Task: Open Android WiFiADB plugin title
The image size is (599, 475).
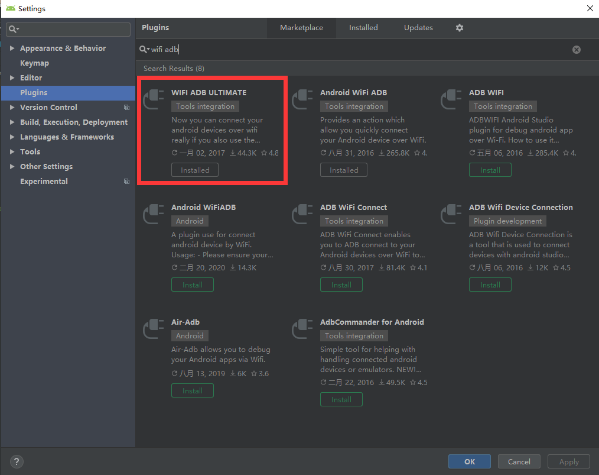Action: [x=204, y=207]
